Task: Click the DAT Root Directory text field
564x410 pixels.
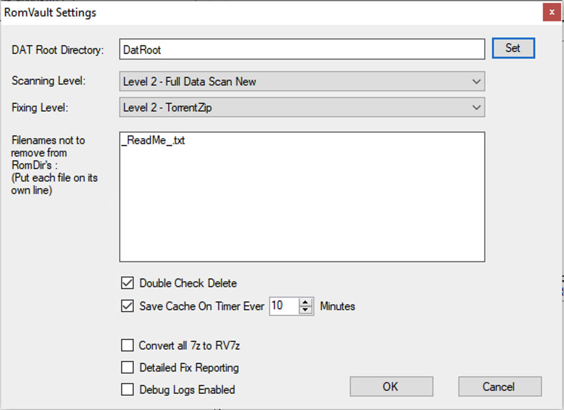Action: click(x=302, y=49)
